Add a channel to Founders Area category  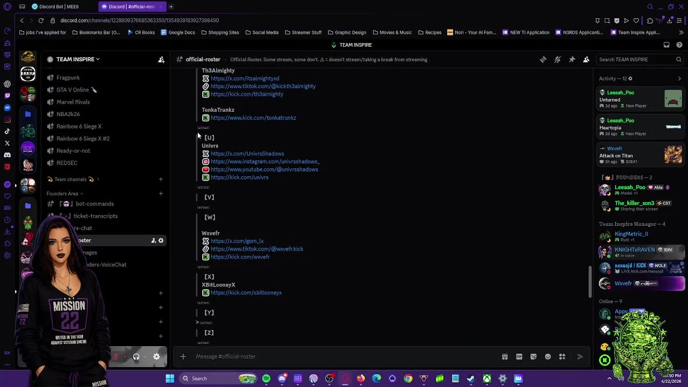pos(161,193)
